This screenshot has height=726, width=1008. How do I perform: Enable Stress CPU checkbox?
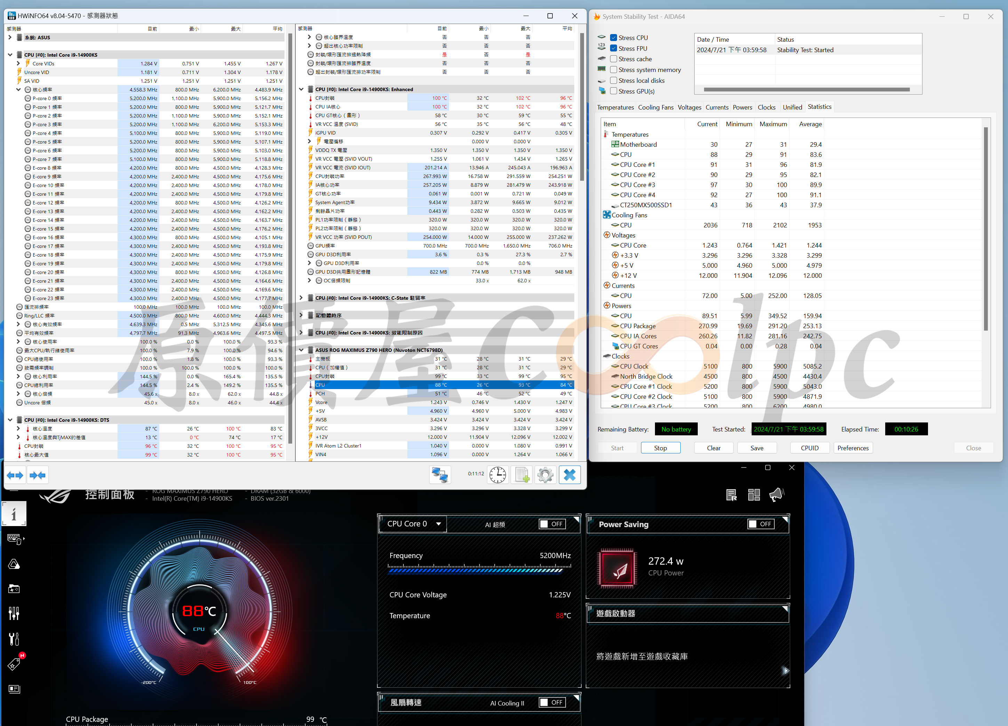613,38
